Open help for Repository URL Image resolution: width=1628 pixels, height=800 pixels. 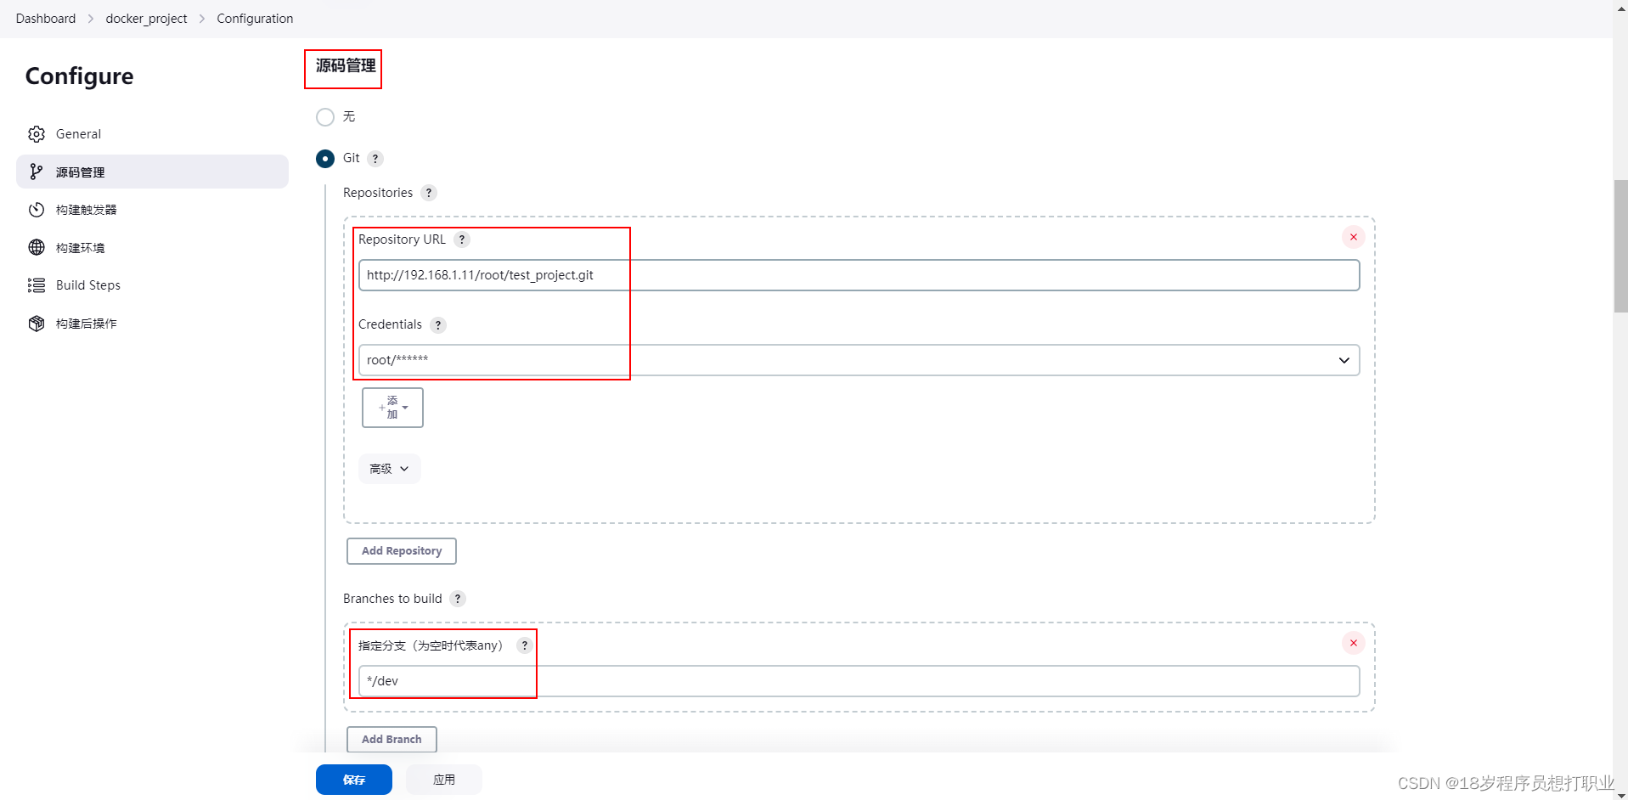point(462,239)
